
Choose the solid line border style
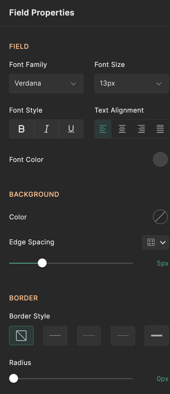click(x=55, y=335)
